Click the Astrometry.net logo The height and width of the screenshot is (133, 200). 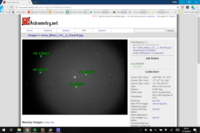coord(40,21)
